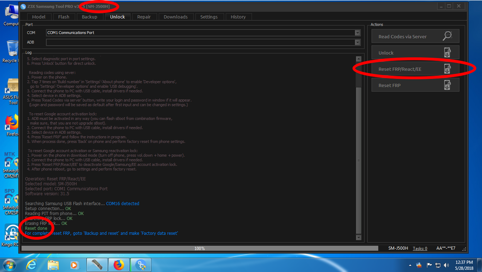Viewport: 482px width, 272px height.
Task: Click the log scrollbar up arrow
Action: coord(358,59)
